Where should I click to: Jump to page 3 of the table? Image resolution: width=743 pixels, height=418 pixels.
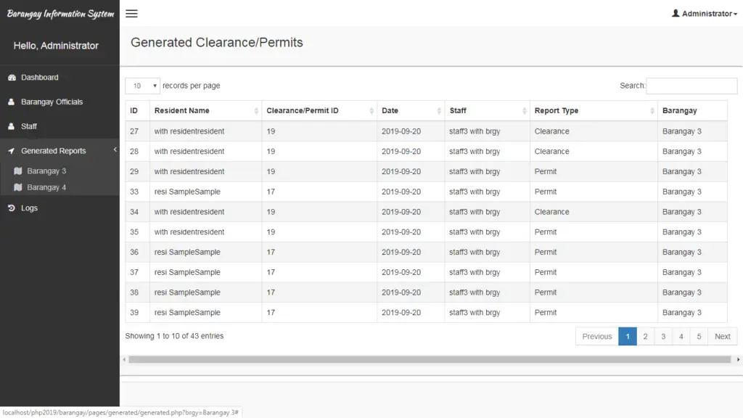coord(663,336)
